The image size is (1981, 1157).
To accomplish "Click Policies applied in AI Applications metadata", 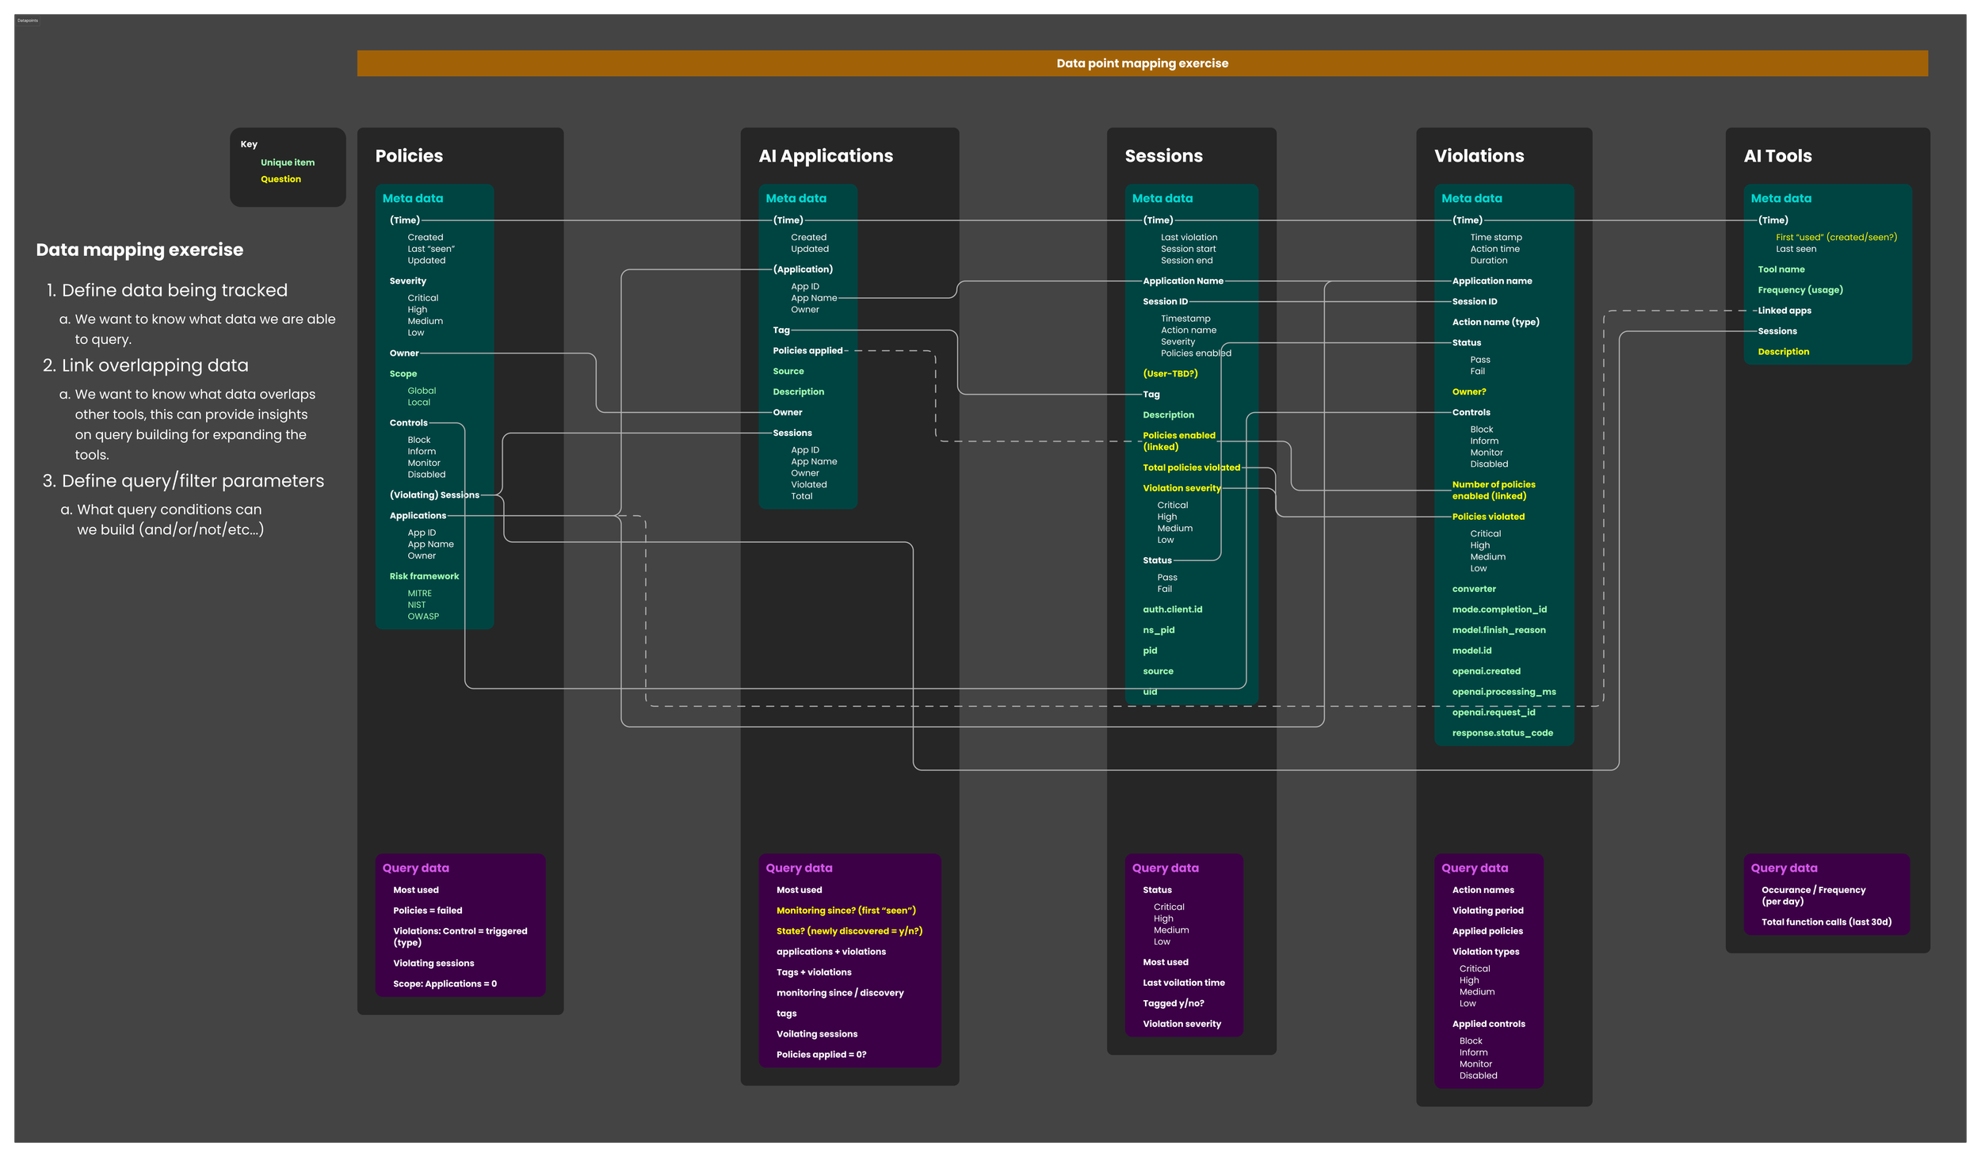I will point(807,350).
